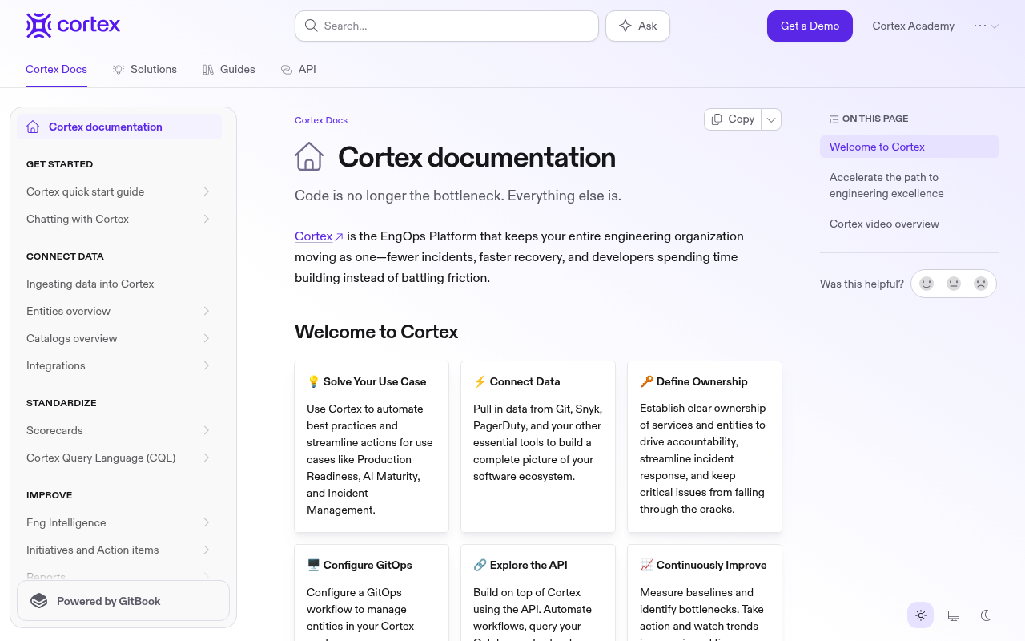This screenshot has height=641, width=1025.
Task: Click the home icon beside Cortex documentation sidebar
Action: point(33,127)
